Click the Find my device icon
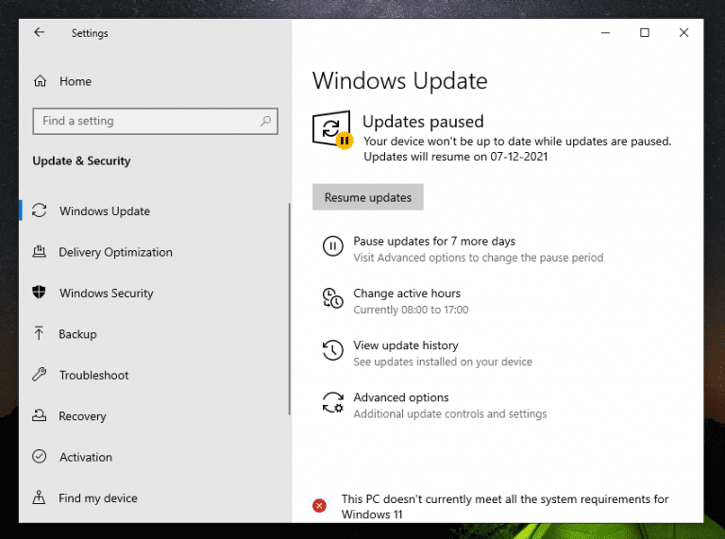 (x=40, y=497)
